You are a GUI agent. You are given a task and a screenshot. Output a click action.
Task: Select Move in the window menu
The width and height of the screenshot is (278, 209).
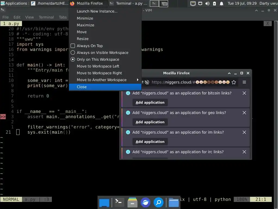(x=105, y=32)
